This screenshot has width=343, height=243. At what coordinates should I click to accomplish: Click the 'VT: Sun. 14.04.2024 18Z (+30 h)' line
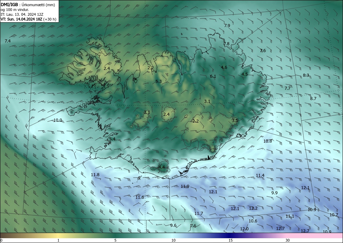pyautogui.click(x=28, y=19)
